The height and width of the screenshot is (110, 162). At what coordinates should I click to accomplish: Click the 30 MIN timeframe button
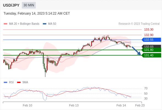tap(29, 5)
